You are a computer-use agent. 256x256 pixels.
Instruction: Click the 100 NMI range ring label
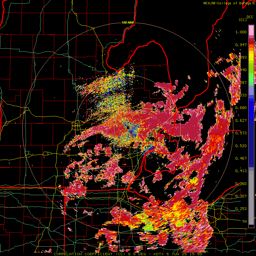(128, 22)
